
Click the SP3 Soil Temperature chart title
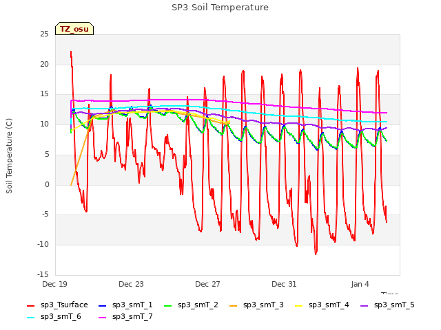point(220,8)
